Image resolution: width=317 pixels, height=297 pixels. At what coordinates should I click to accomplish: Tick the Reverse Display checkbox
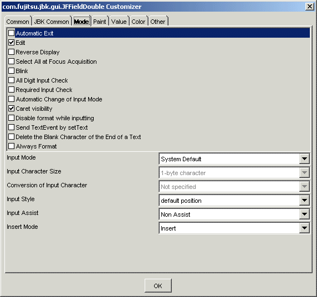[11, 52]
